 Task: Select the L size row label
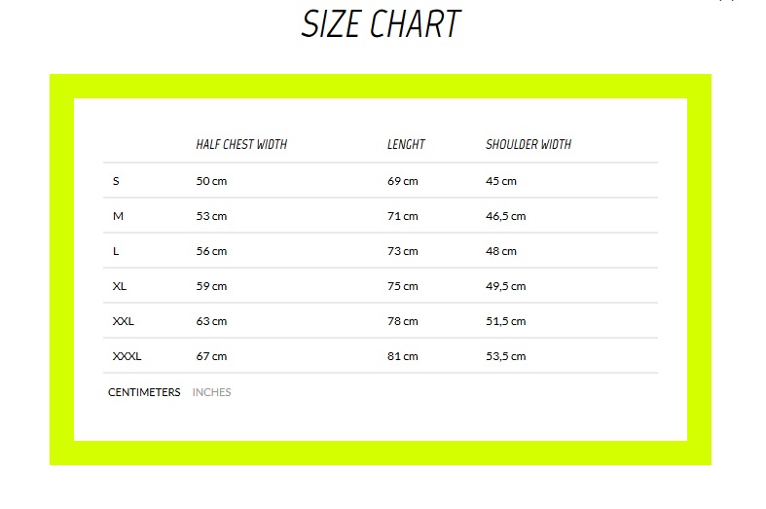[x=116, y=251]
